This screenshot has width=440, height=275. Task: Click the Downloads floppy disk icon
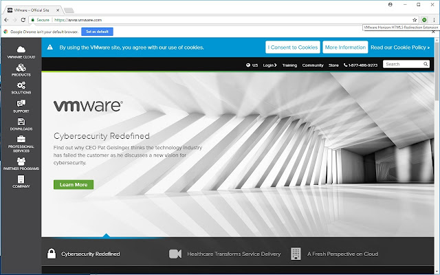pyautogui.click(x=21, y=122)
